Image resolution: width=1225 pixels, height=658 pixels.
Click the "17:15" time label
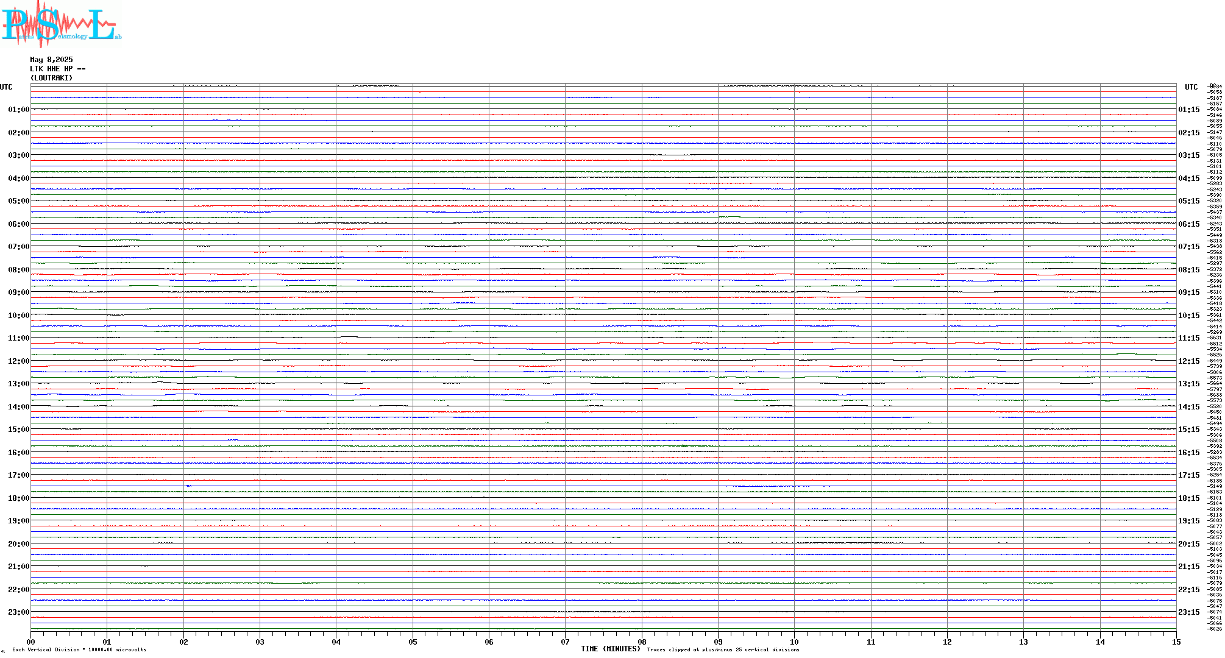tap(1189, 475)
